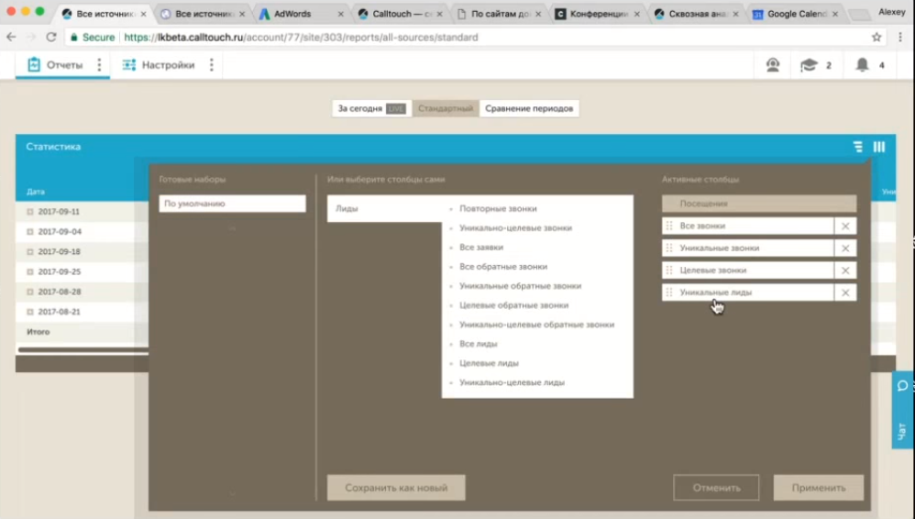Switch to the Сквозная аналитика browser tab
915x519 pixels.
tap(698, 14)
